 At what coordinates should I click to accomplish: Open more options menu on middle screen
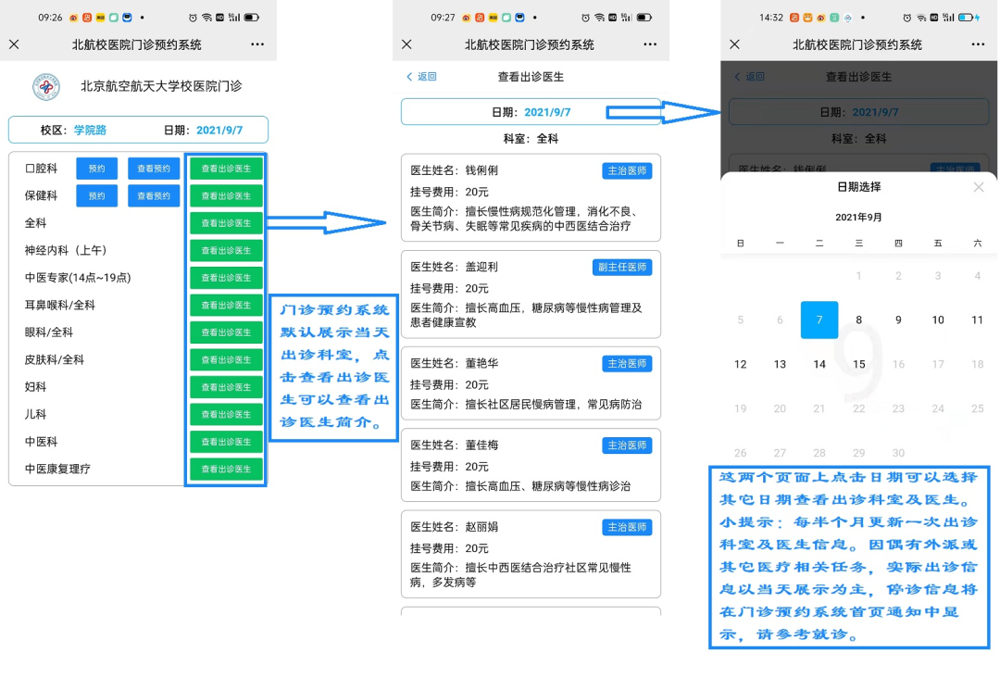click(x=649, y=44)
